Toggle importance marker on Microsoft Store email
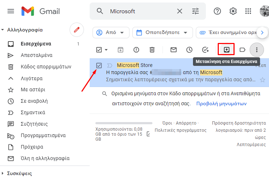The width and height of the screenshot is (269, 179). pyautogui.click(x=109, y=65)
